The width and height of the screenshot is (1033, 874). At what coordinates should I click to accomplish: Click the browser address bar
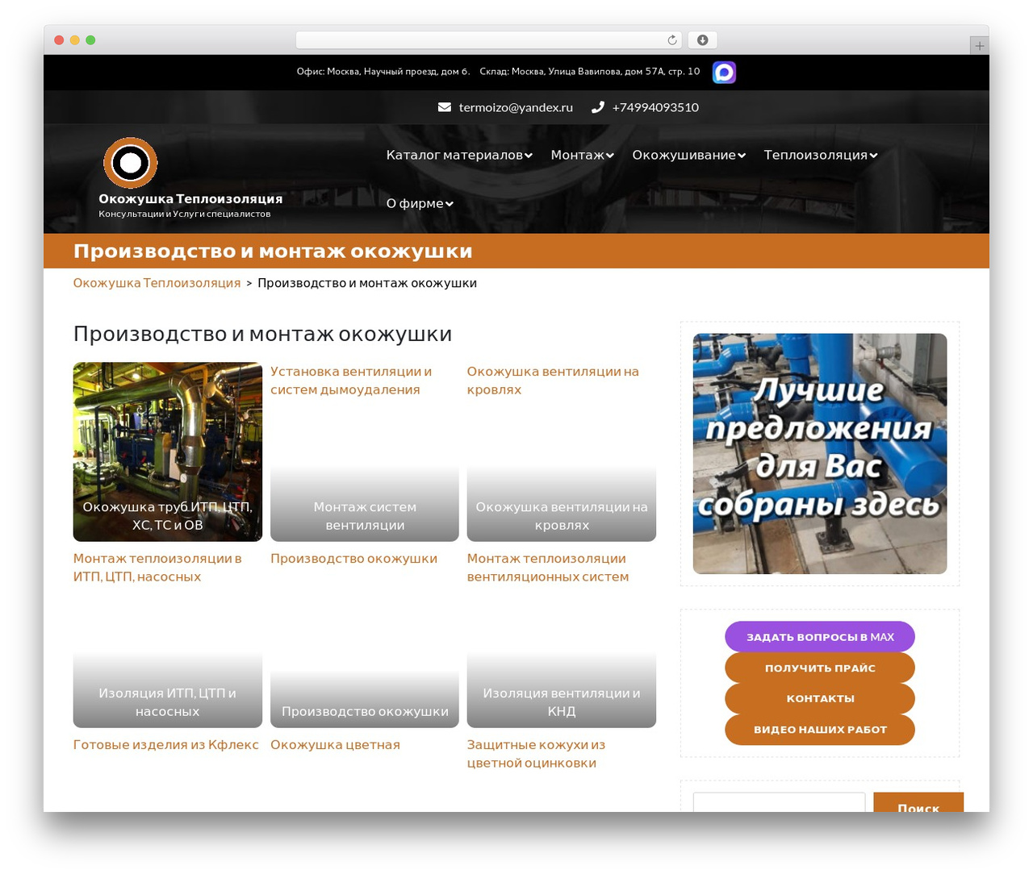pos(489,40)
